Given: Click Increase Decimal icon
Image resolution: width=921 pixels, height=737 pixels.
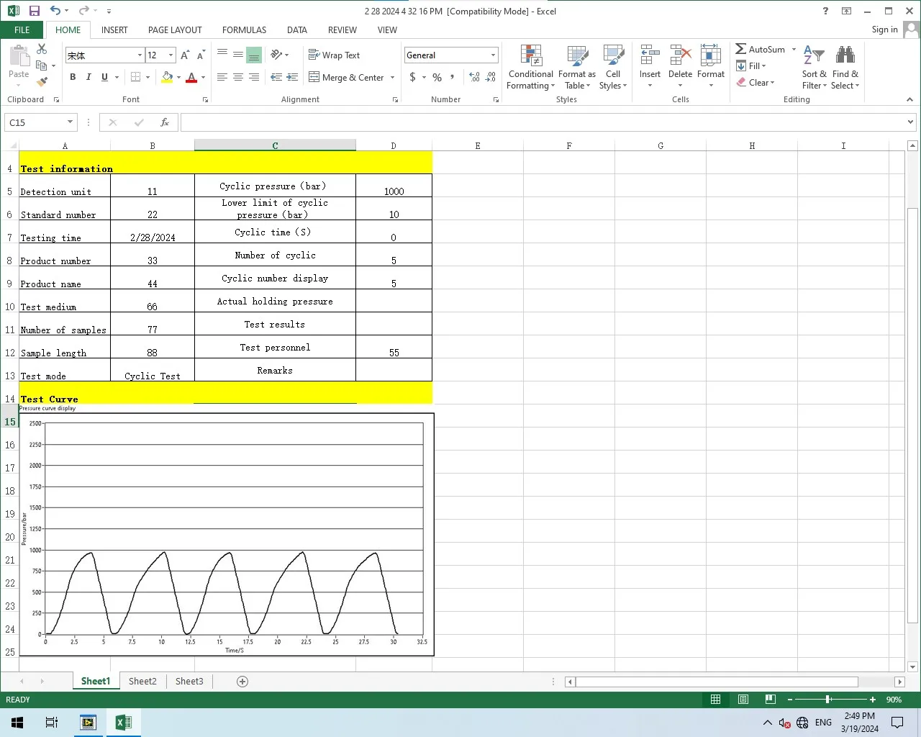Looking at the screenshot, I should point(474,77).
